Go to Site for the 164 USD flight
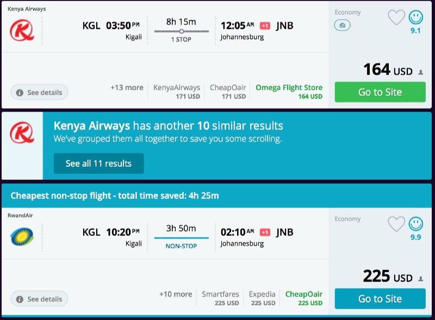The image size is (435, 320). [x=380, y=92]
